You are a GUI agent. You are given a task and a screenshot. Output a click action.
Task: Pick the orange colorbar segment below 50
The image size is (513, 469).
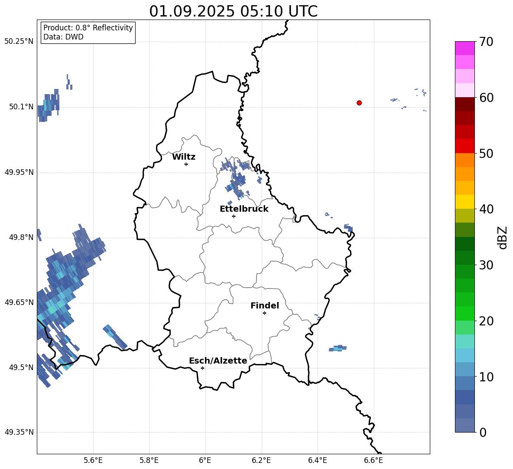click(x=465, y=160)
